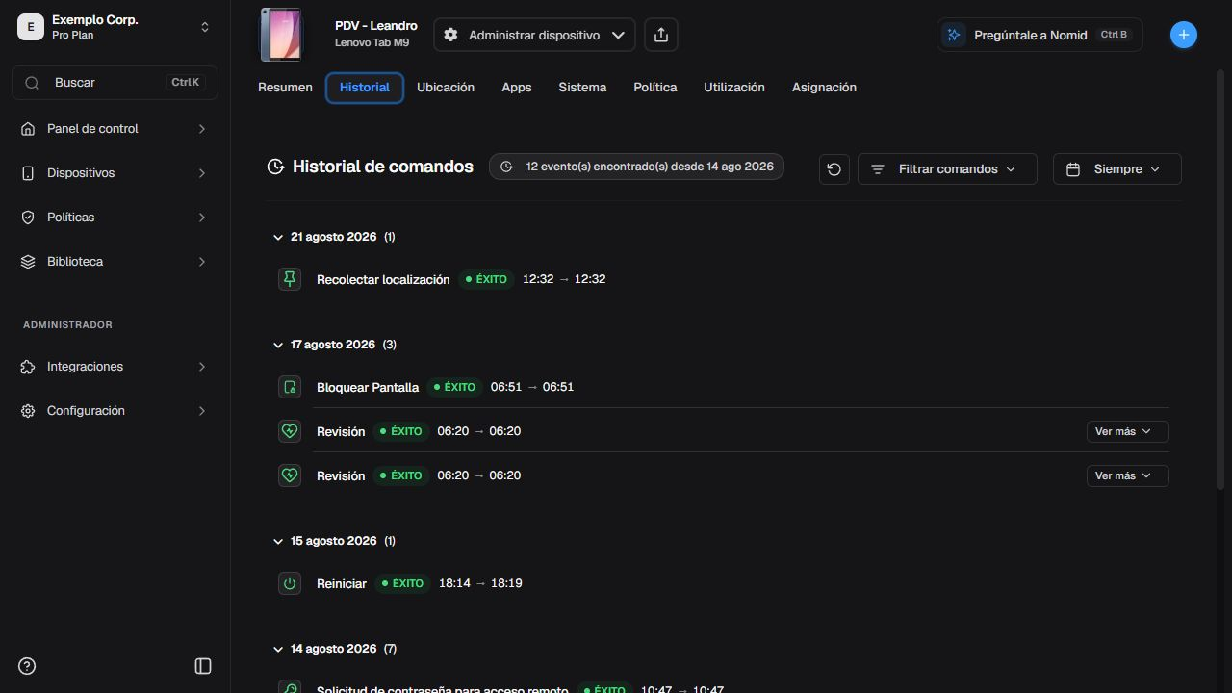Screen dimensions: 1232x693
Task: Click the heart icon of the second Revisión
Action: [x=290, y=475]
